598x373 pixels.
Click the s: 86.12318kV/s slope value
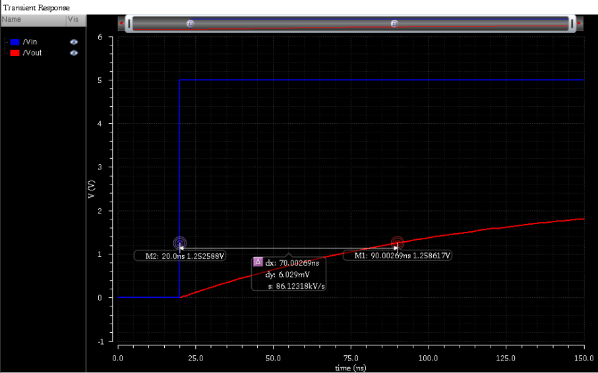click(x=297, y=286)
